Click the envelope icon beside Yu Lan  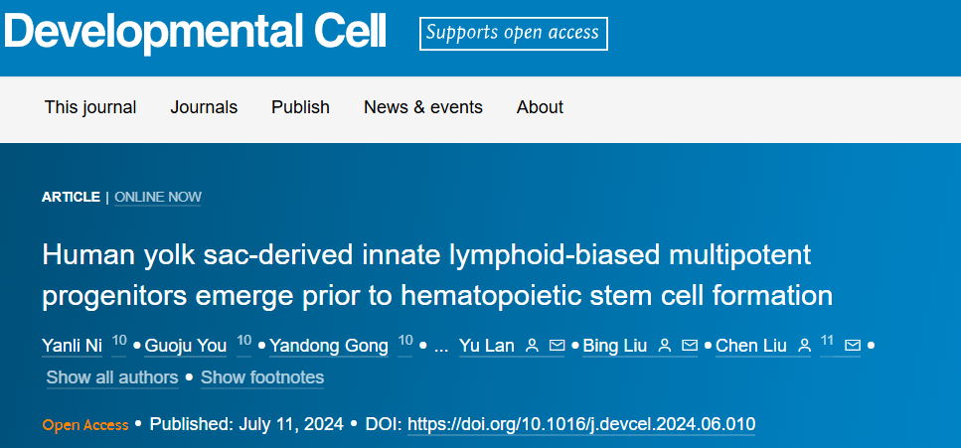[557, 346]
